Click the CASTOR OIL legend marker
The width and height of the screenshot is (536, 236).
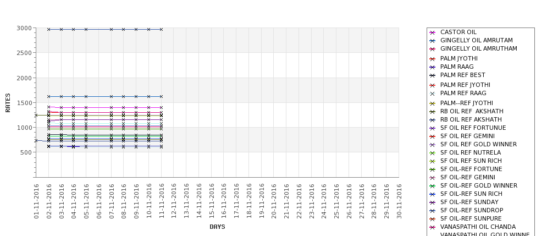tap(433, 32)
